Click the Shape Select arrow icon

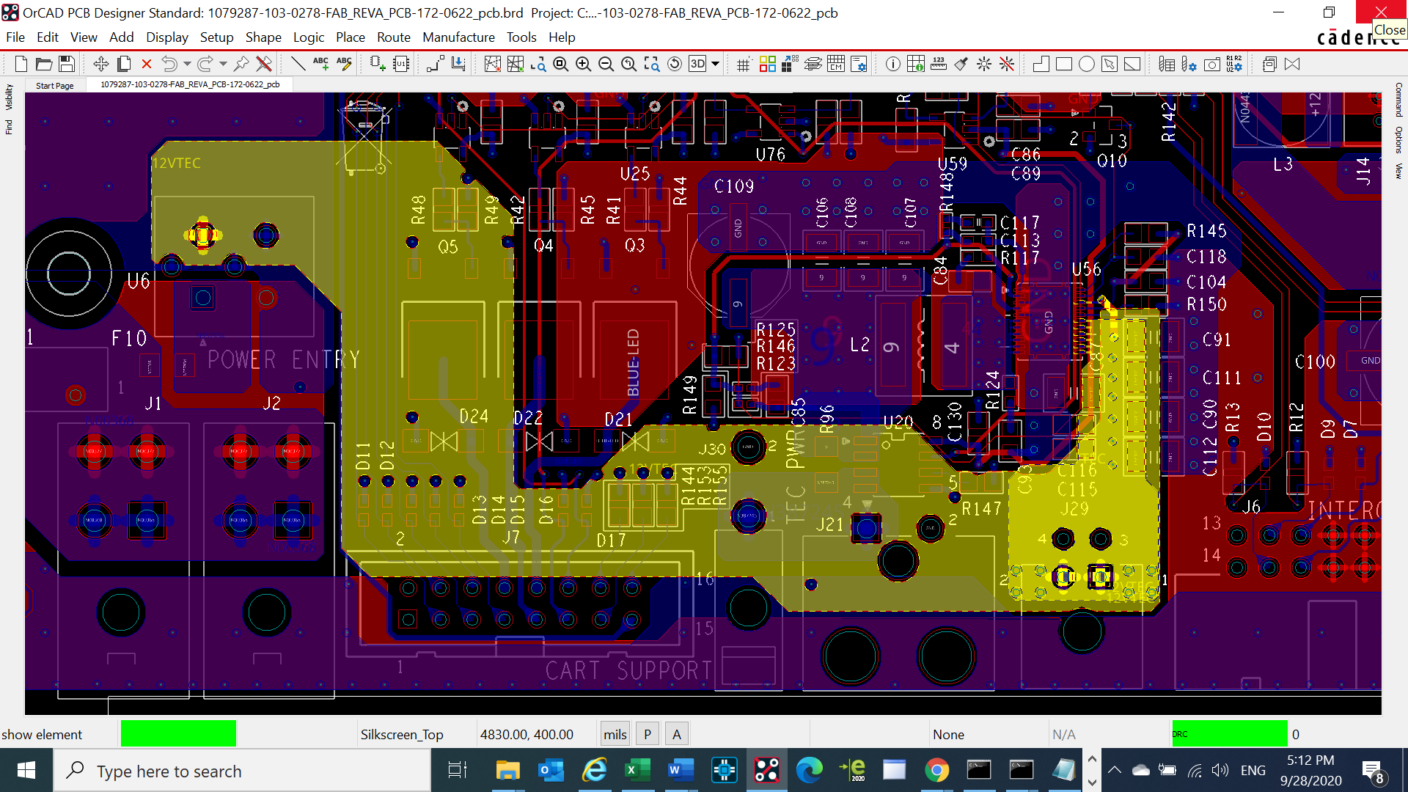coord(1110,65)
